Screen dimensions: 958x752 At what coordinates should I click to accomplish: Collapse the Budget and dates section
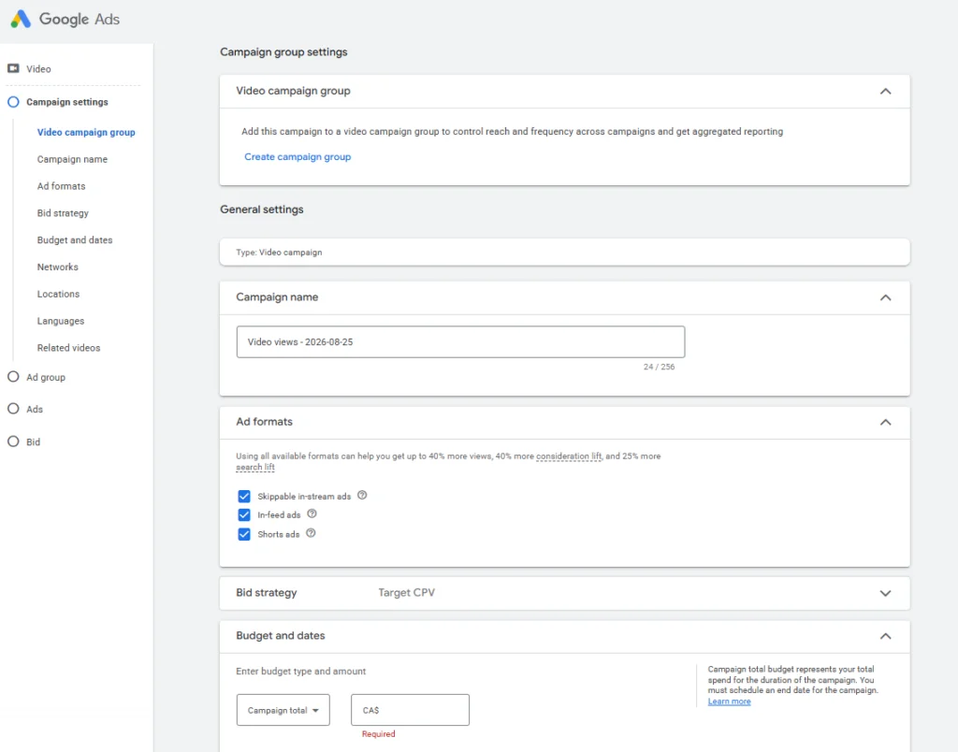[885, 636]
